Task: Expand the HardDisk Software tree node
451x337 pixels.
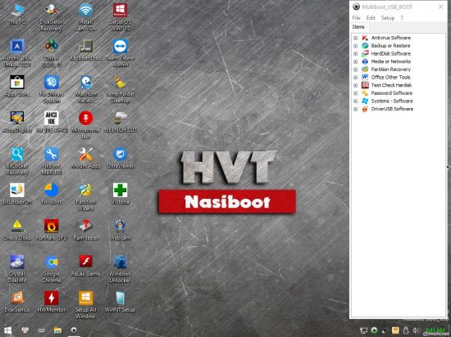Action: (x=356, y=54)
